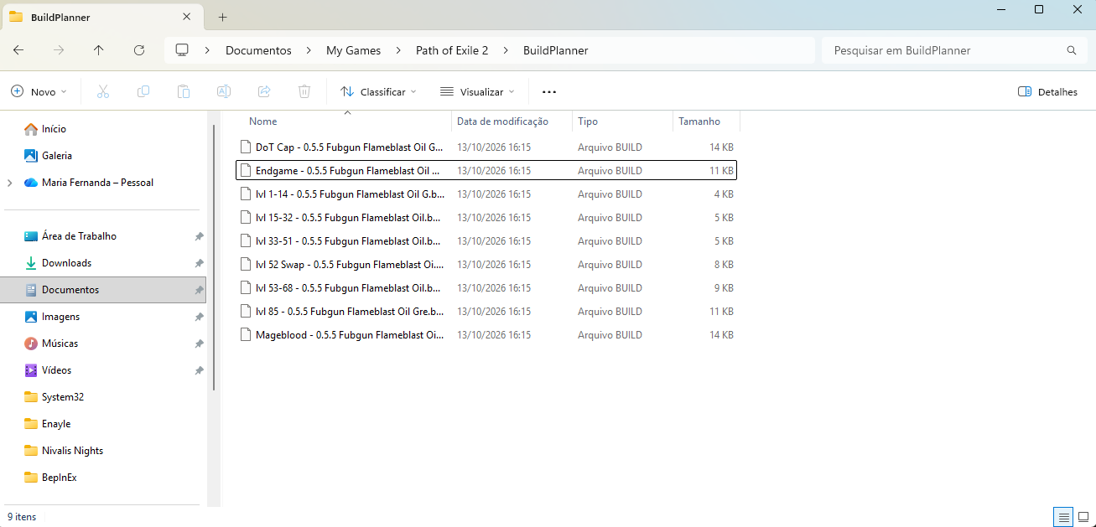The image size is (1096, 527).
Task: Click the Delete trash icon
Action: coord(304,91)
